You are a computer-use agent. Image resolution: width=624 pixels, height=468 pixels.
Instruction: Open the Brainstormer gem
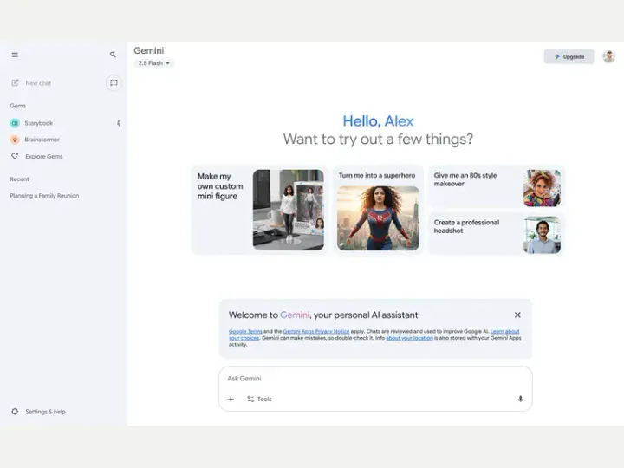pos(42,140)
